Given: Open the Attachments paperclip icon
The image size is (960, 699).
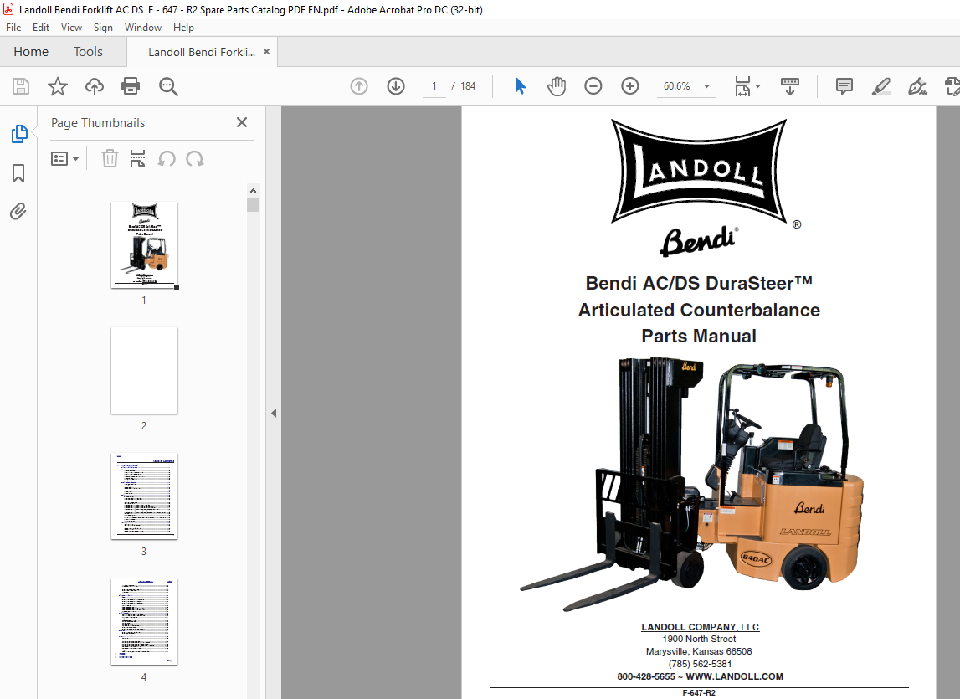Looking at the screenshot, I should (x=18, y=211).
